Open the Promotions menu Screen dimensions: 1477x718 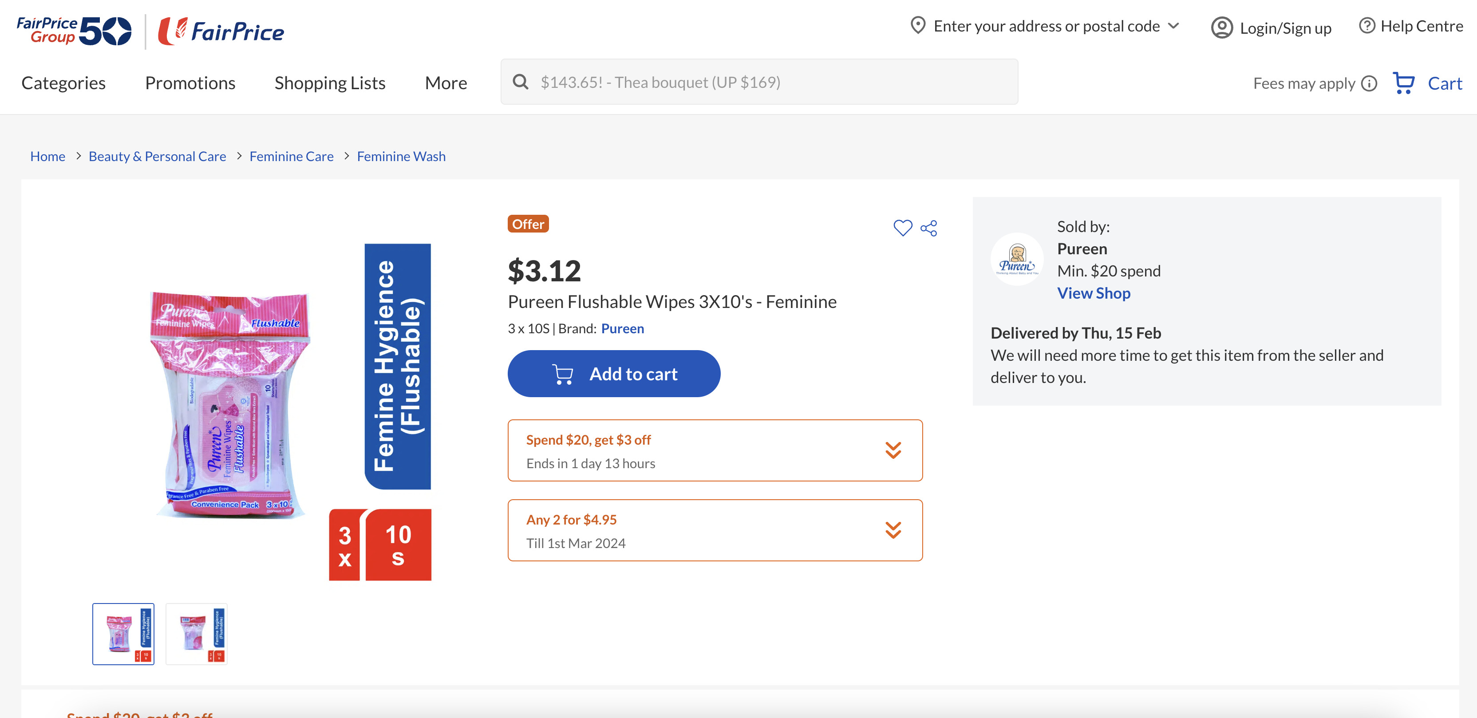(x=190, y=83)
